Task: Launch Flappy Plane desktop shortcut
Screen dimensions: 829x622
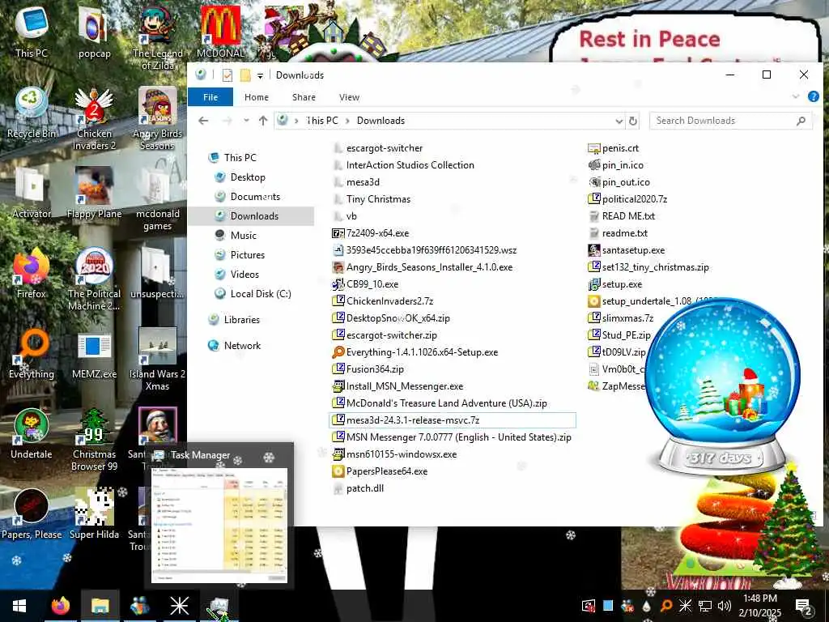Action: (x=94, y=193)
